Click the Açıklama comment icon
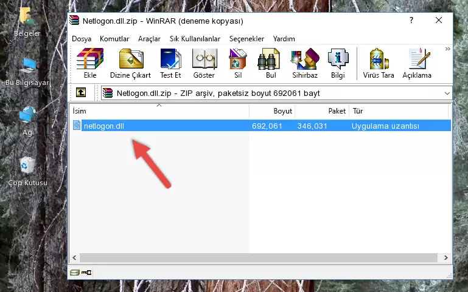The width and height of the screenshot is (468, 292). point(419,59)
